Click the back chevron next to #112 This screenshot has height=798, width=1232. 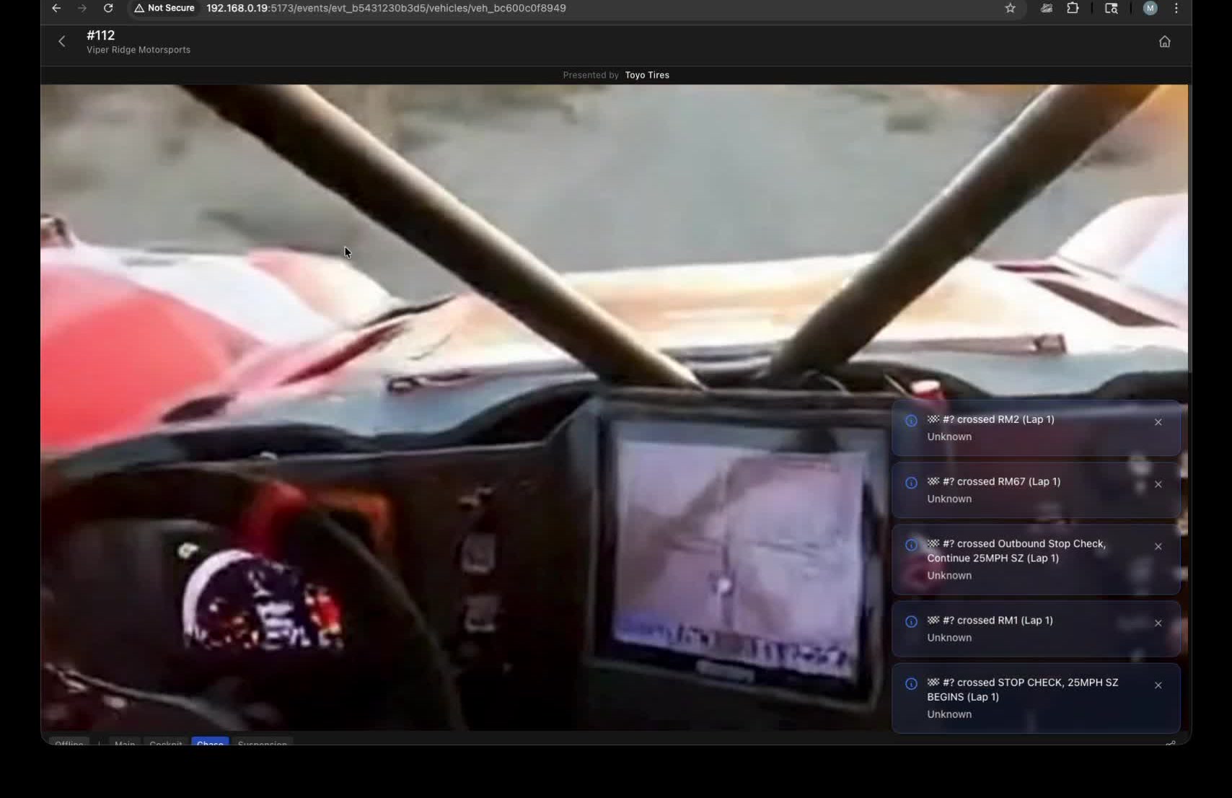[x=62, y=41]
